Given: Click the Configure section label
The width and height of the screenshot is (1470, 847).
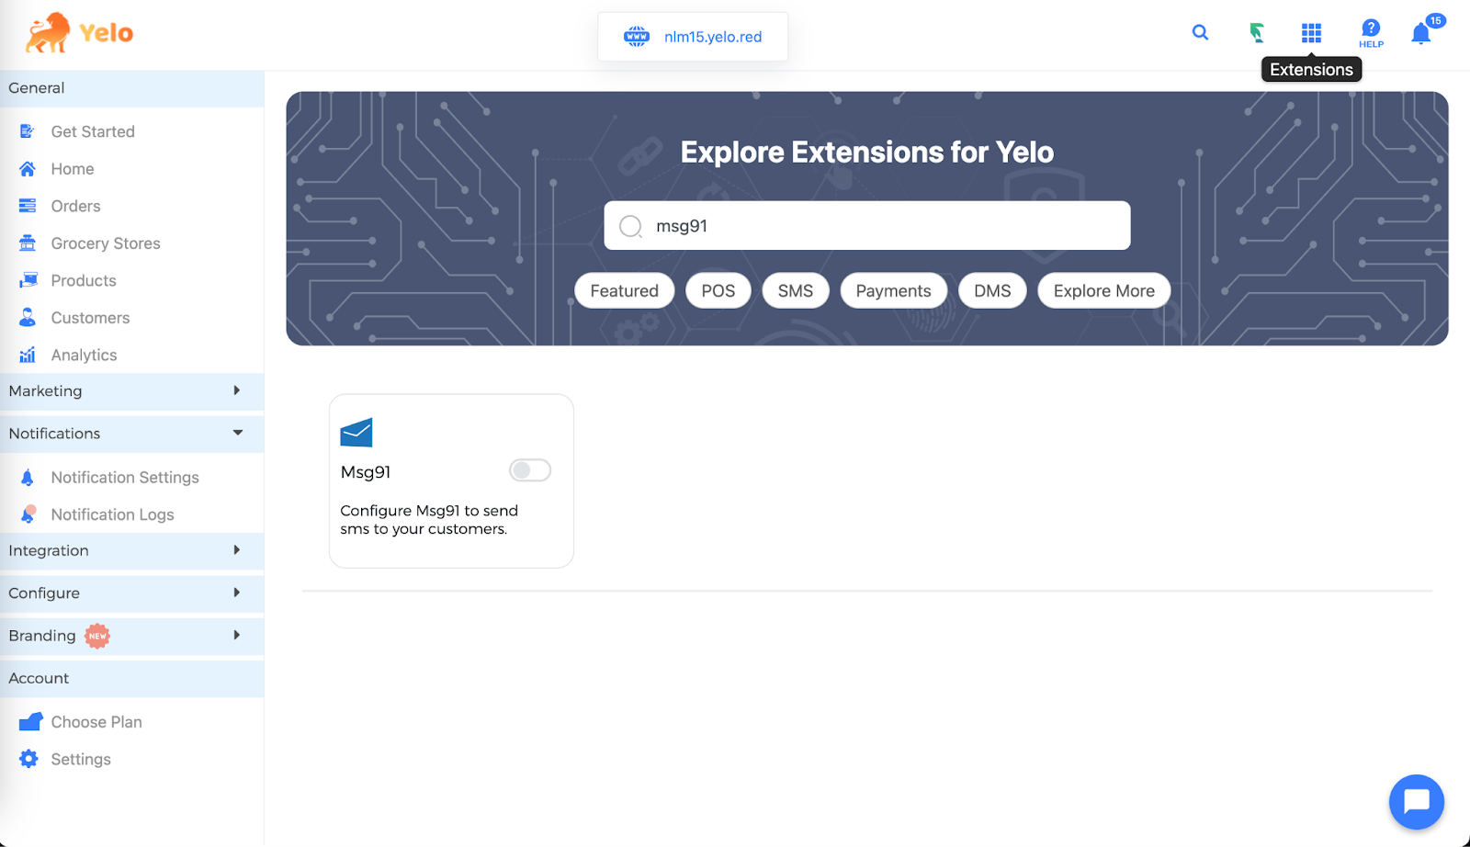Looking at the screenshot, I should [x=44, y=593].
